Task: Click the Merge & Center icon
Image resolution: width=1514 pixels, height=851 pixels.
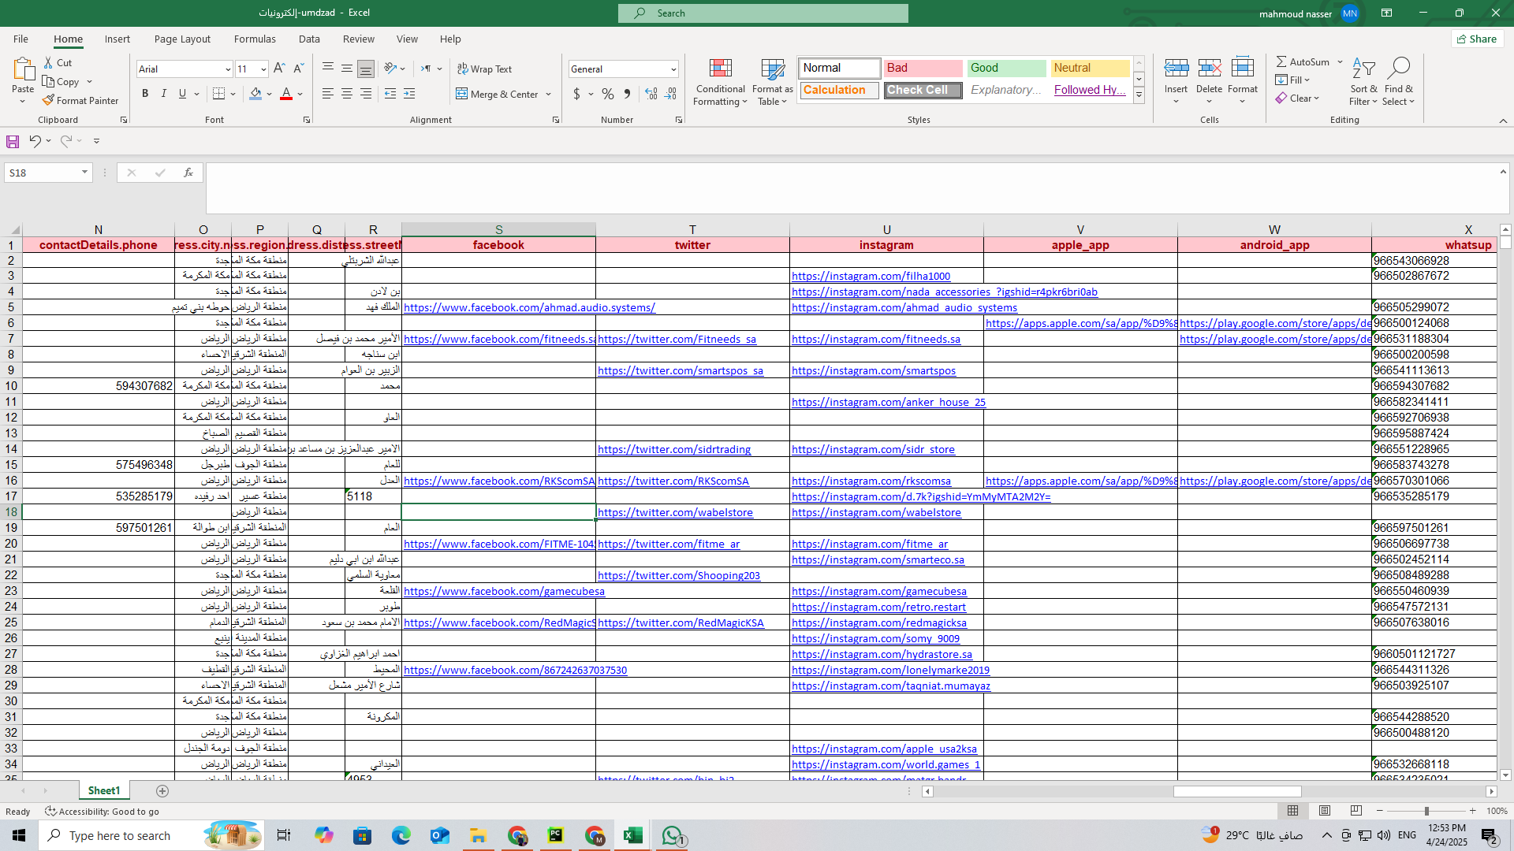Action: tap(461, 94)
